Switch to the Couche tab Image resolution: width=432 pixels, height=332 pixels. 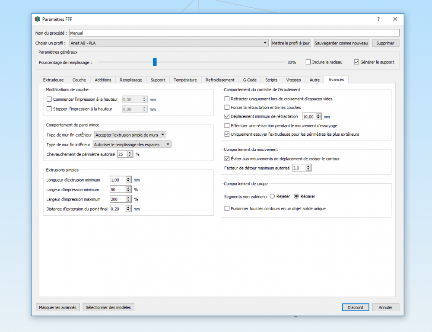click(x=79, y=80)
